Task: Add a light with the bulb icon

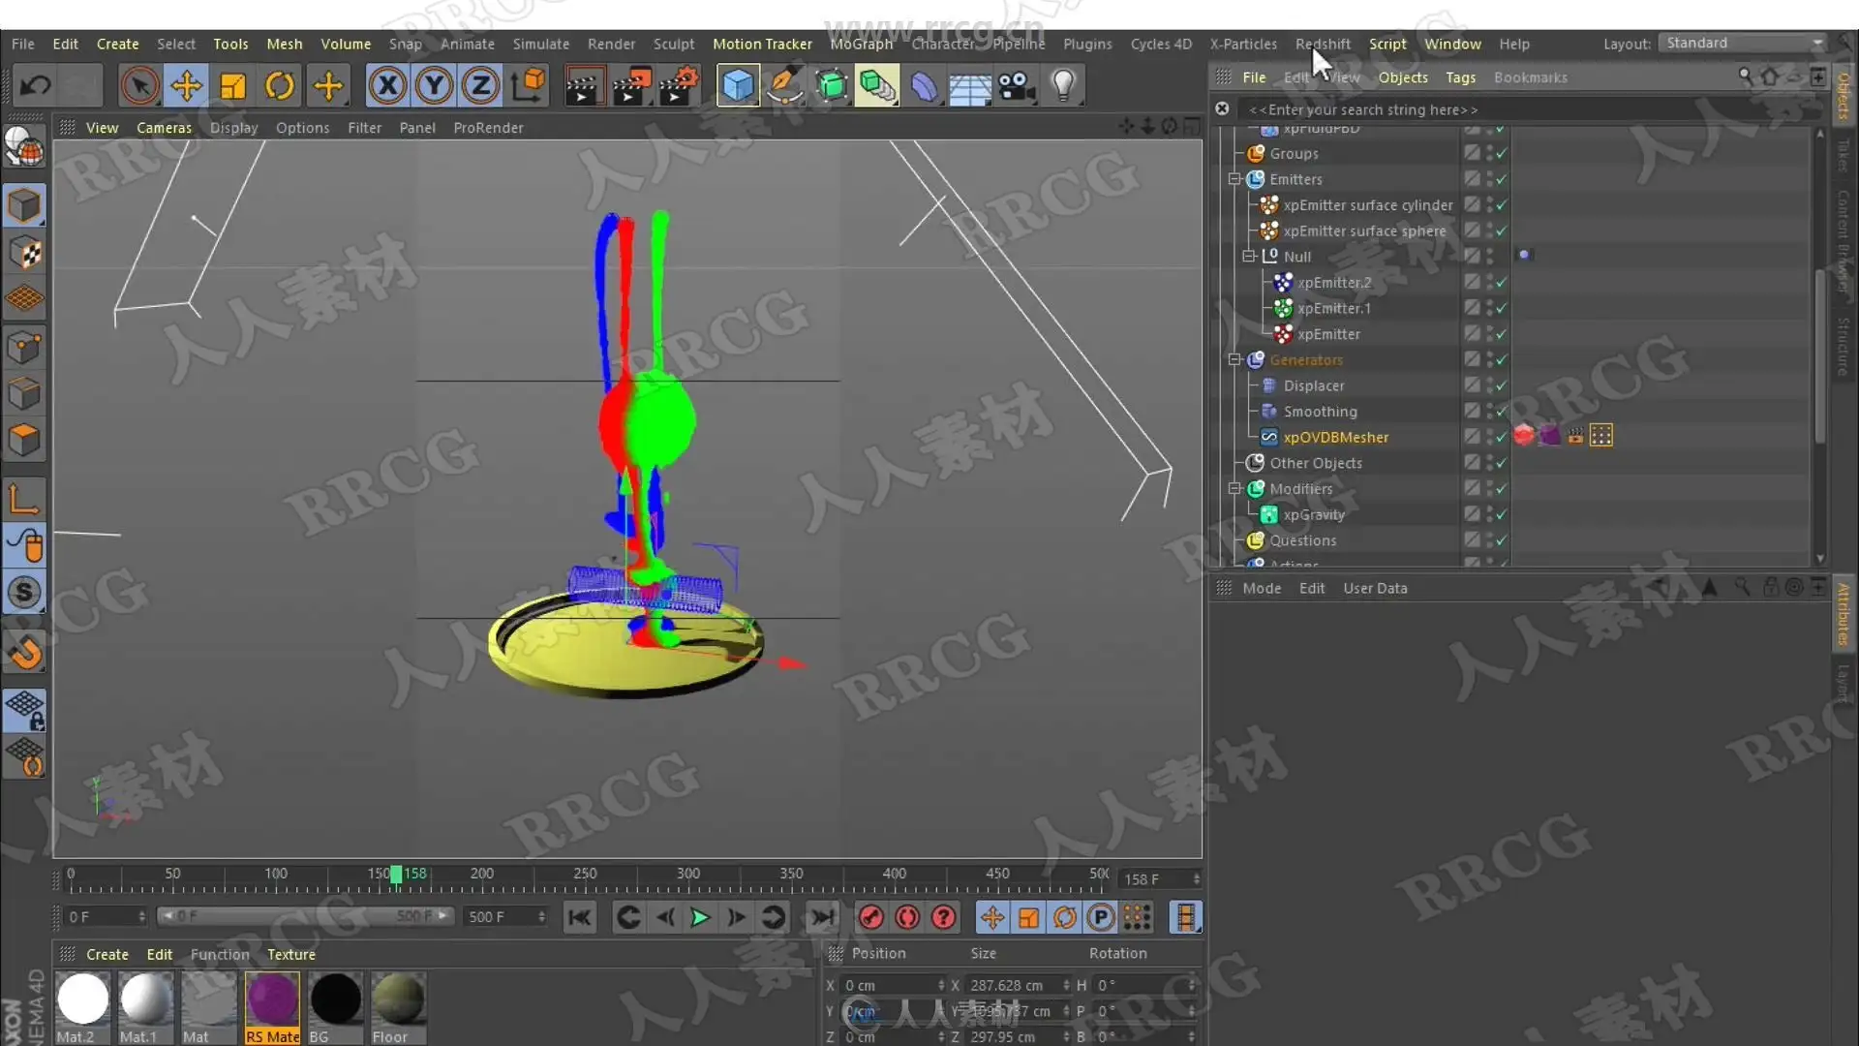Action: 1063,86
